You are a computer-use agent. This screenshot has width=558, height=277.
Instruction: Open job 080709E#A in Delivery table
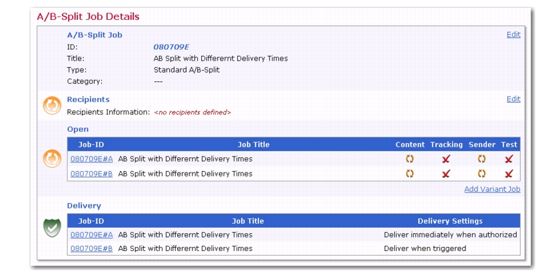[91, 234]
